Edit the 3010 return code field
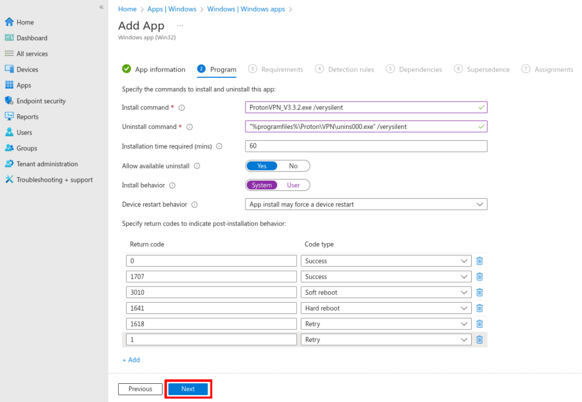Viewport: 582px width, 402px height. (x=211, y=292)
